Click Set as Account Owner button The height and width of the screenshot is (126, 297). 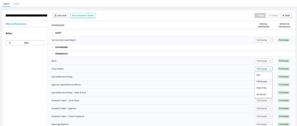point(83,16)
